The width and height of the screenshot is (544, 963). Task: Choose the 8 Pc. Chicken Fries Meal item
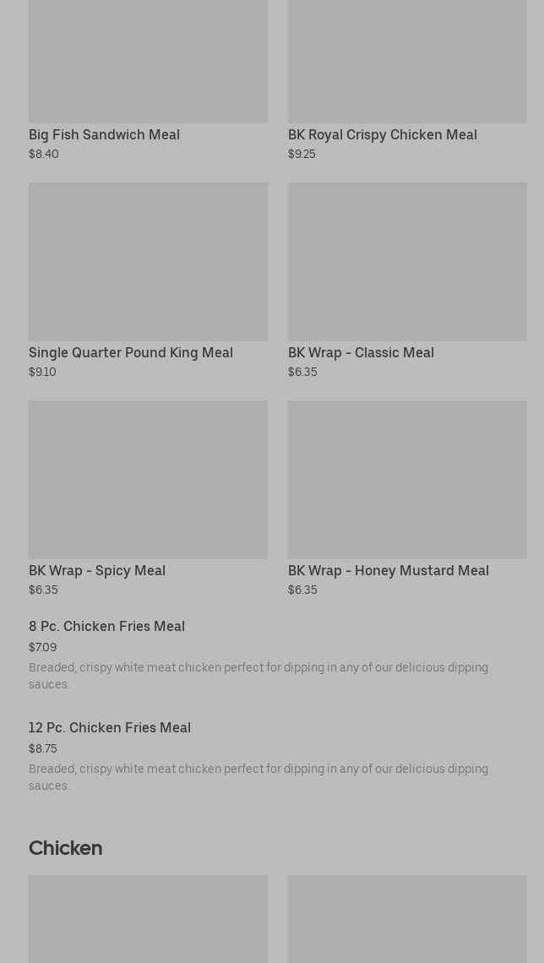coord(106,627)
